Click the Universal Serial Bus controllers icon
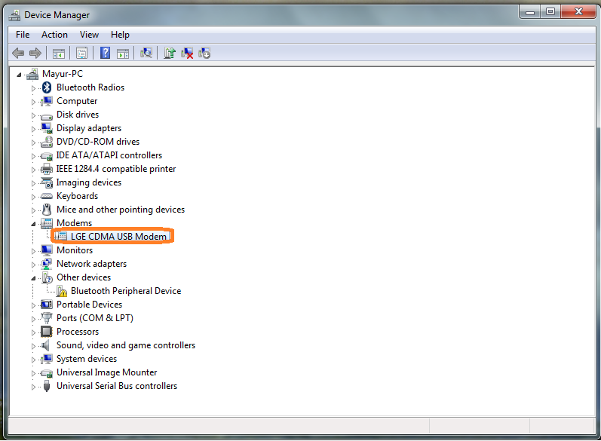This screenshot has height=441, width=601. [47, 386]
